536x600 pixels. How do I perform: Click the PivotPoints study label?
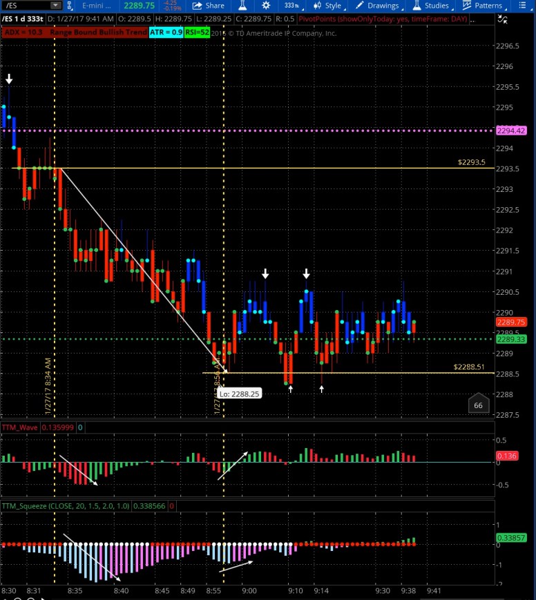383,19
